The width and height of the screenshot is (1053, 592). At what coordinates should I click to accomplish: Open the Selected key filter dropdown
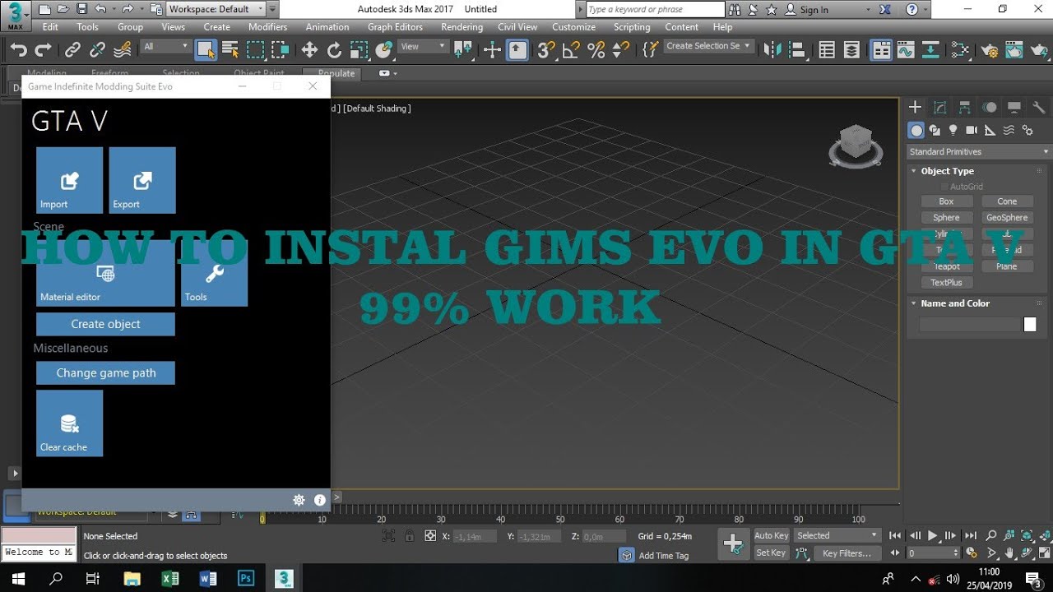(837, 535)
